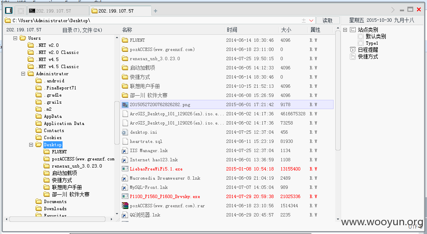Click the desktop.ini gear file icon
Screen dimensions: 427x234
(125, 132)
